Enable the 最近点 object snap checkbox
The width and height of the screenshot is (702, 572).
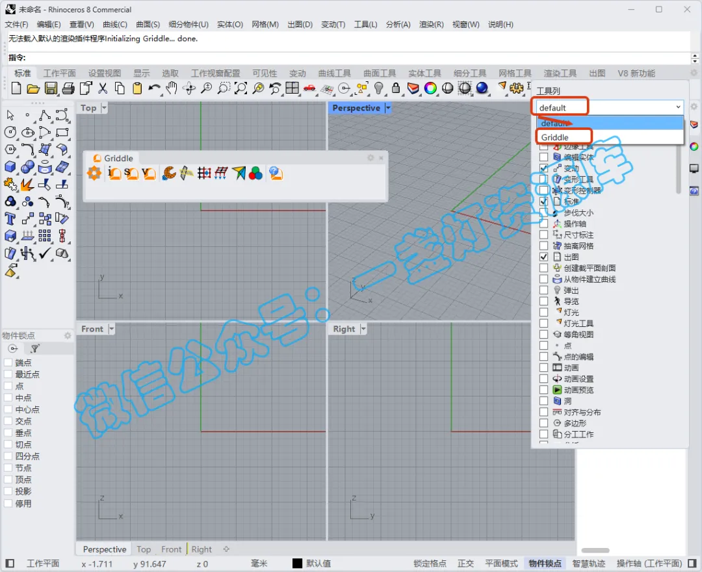pyautogui.click(x=8, y=374)
